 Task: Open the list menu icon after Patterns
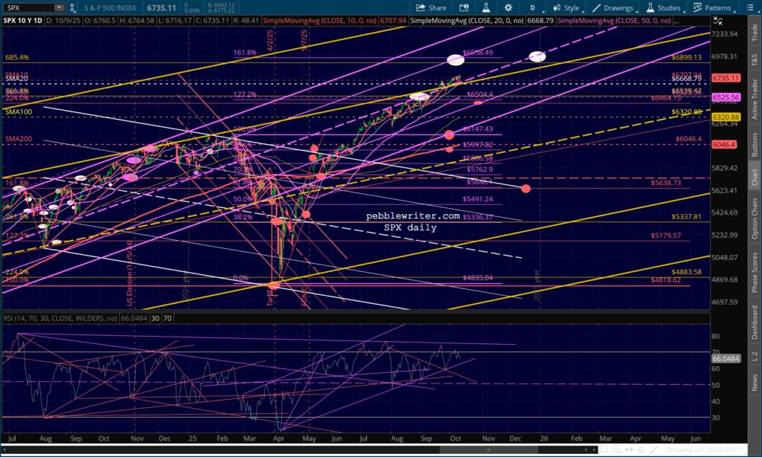tap(749, 7)
